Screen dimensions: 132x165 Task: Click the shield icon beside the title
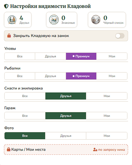point(6,6)
